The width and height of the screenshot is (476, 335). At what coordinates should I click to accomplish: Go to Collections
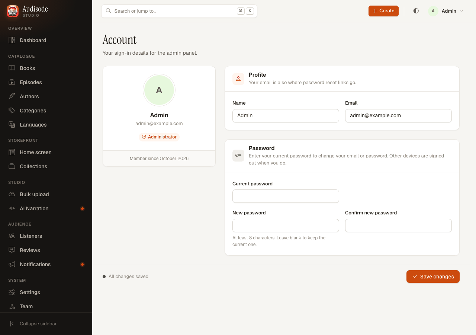[46, 166]
